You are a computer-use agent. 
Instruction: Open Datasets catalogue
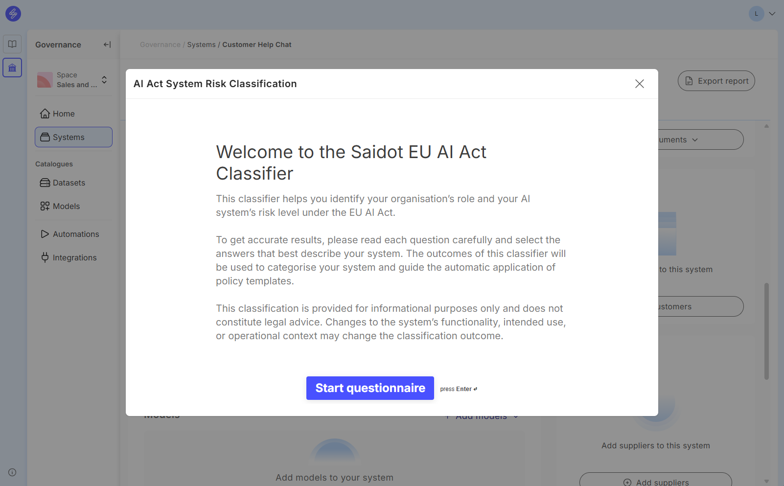tap(69, 183)
